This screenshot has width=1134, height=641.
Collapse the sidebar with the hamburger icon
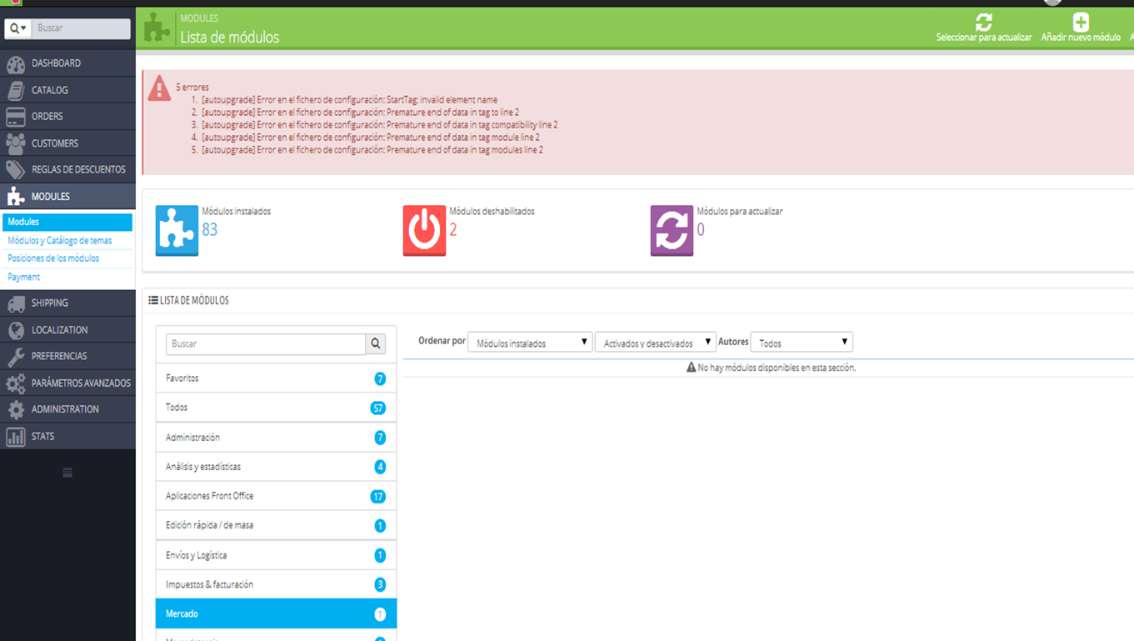click(x=67, y=473)
